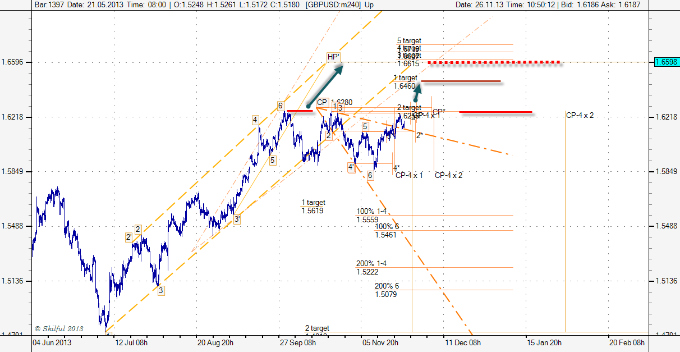The width and height of the screenshot is (680, 352).
Task: Select the red dotted line at 1.6598
Action: 494,62
